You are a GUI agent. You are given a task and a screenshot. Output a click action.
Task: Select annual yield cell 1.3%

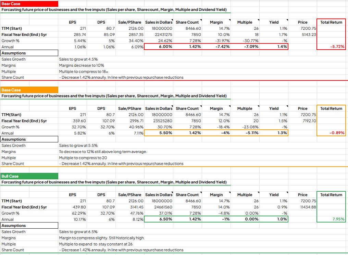point(282,133)
